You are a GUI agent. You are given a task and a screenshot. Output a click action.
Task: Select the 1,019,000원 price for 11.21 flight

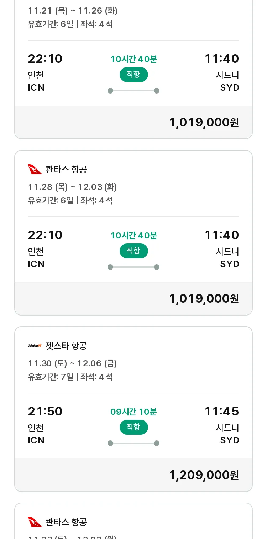coord(204,122)
